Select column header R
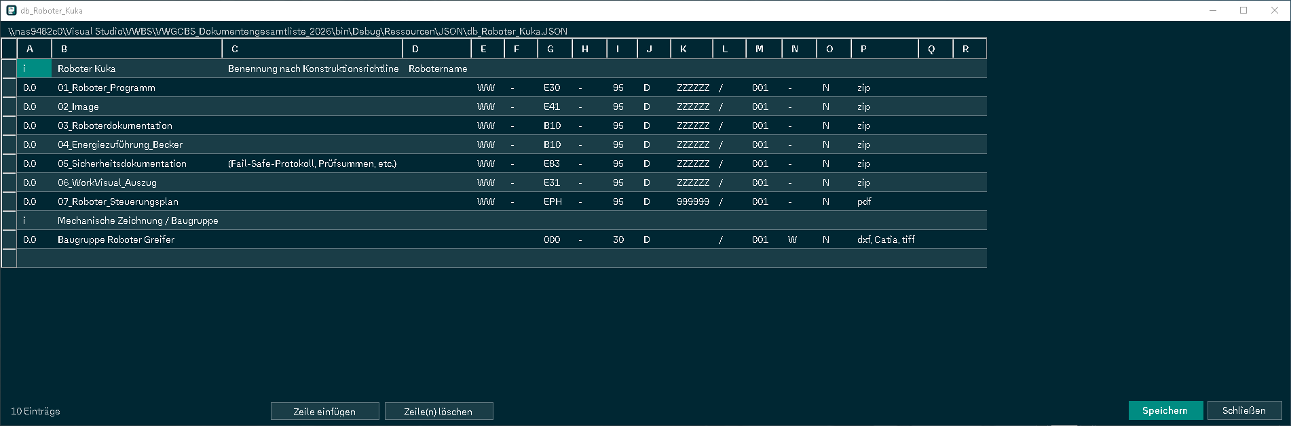The width and height of the screenshot is (1291, 426). click(969, 49)
